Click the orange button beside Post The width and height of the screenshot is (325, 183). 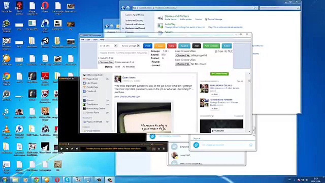click(159, 46)
